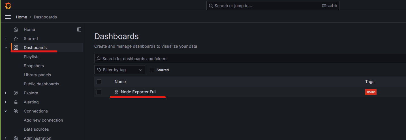Click the Connections plug icon
Viewport: 406px width, 140px height.
16,111
